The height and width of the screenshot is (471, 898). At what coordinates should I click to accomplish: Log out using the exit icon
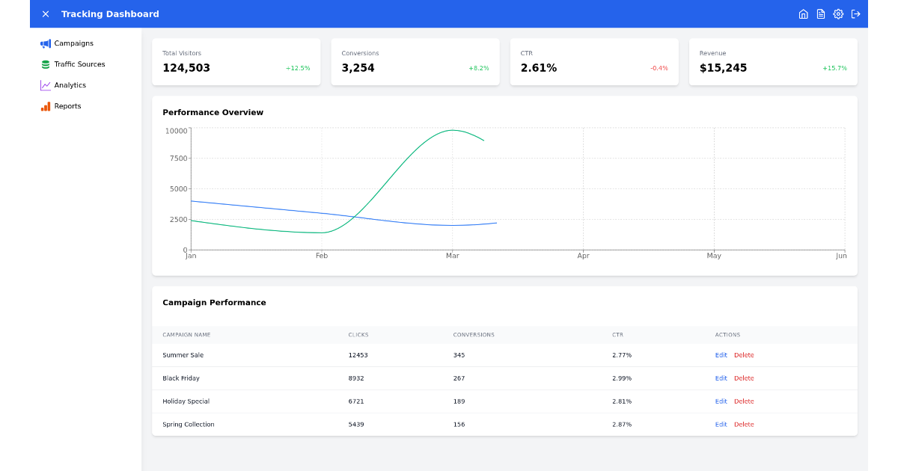855,13
